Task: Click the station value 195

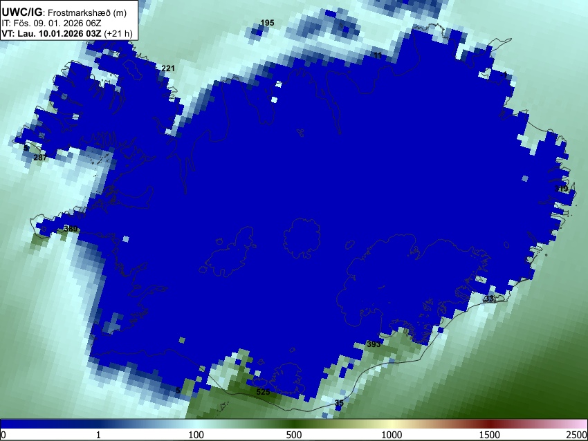Action: 267,23
